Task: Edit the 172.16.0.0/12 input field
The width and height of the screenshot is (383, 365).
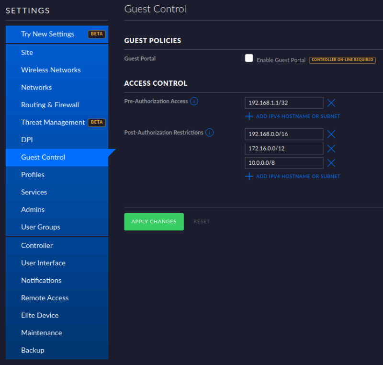Action: [284, 148]
